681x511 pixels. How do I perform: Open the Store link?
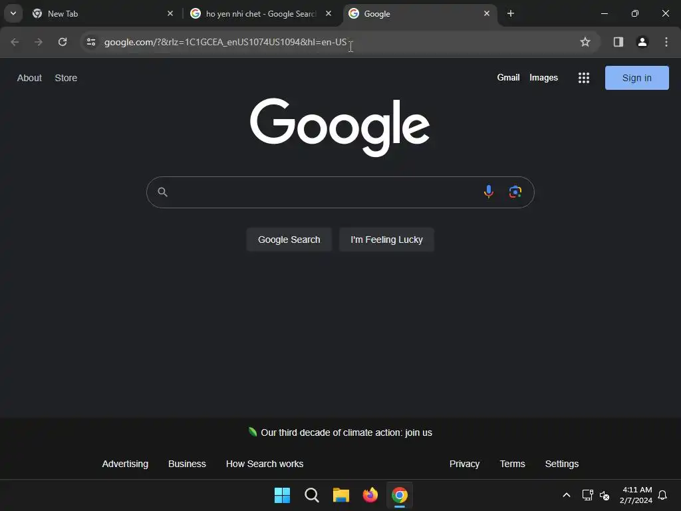click(x=66, y=78)
